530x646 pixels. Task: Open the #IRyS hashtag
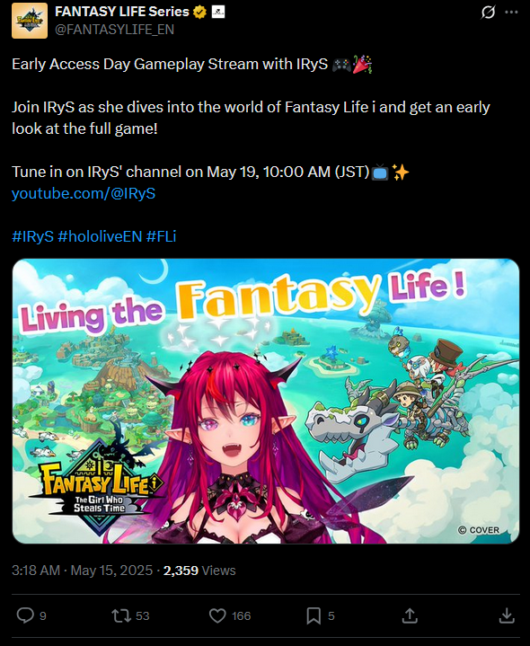point(32,236)
